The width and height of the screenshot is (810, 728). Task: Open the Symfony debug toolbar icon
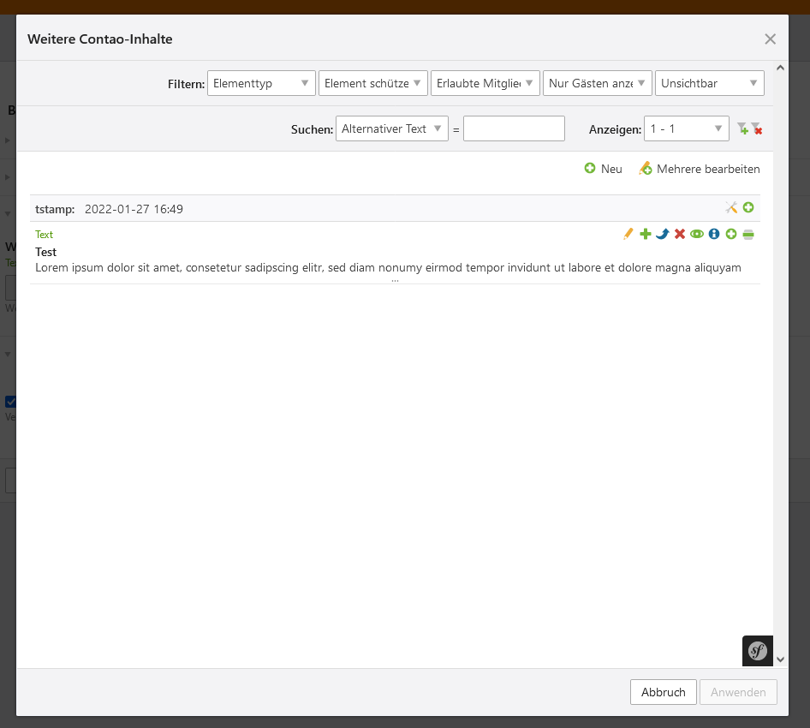pos(757,651)
